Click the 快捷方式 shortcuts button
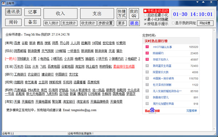The width and height of the screenshot is (218, 137). pyautogui.click(x=122, y=13)
